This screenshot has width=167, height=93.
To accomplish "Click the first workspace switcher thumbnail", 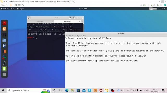I will click(151, 9).
